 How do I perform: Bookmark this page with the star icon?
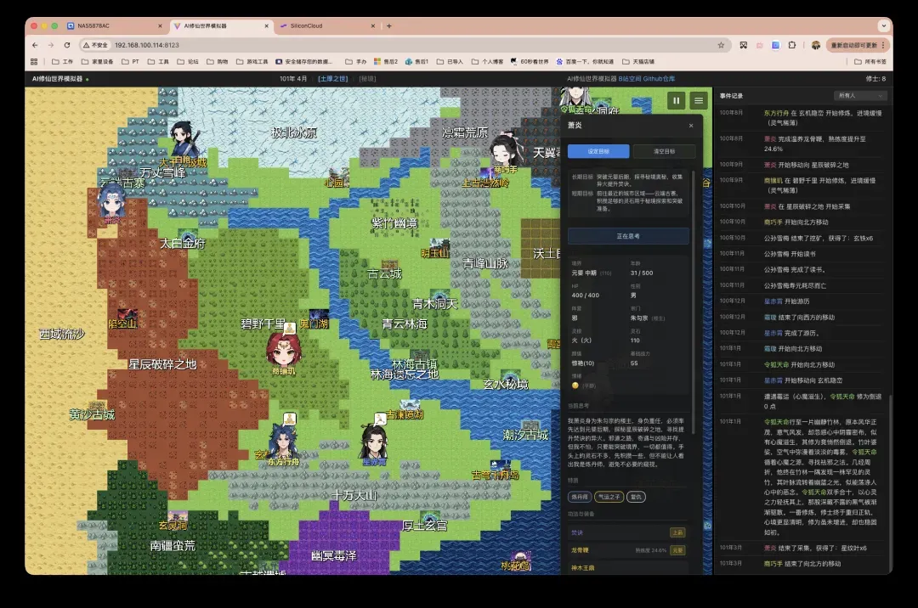pos(721,45)
